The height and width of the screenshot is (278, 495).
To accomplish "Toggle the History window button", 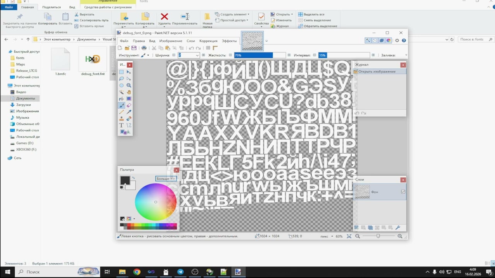I will pos(375,41).
